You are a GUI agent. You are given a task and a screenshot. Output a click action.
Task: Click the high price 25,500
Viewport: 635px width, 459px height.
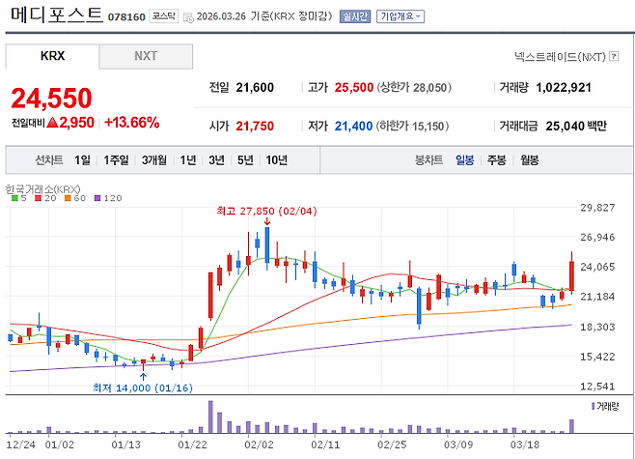pos(354,88)
